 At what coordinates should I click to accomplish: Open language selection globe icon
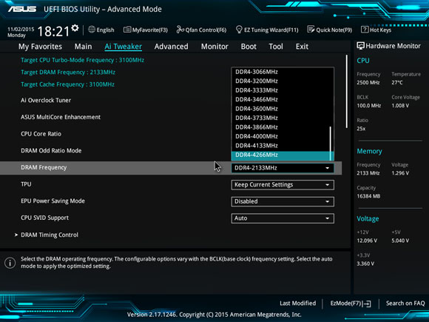click(x=92, y=30)
